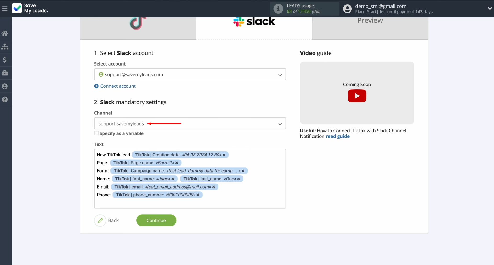Click the demo_sml@gmail.com account email
The width and height of the screenshot is (494, 265).
click(x=381, y=6)
